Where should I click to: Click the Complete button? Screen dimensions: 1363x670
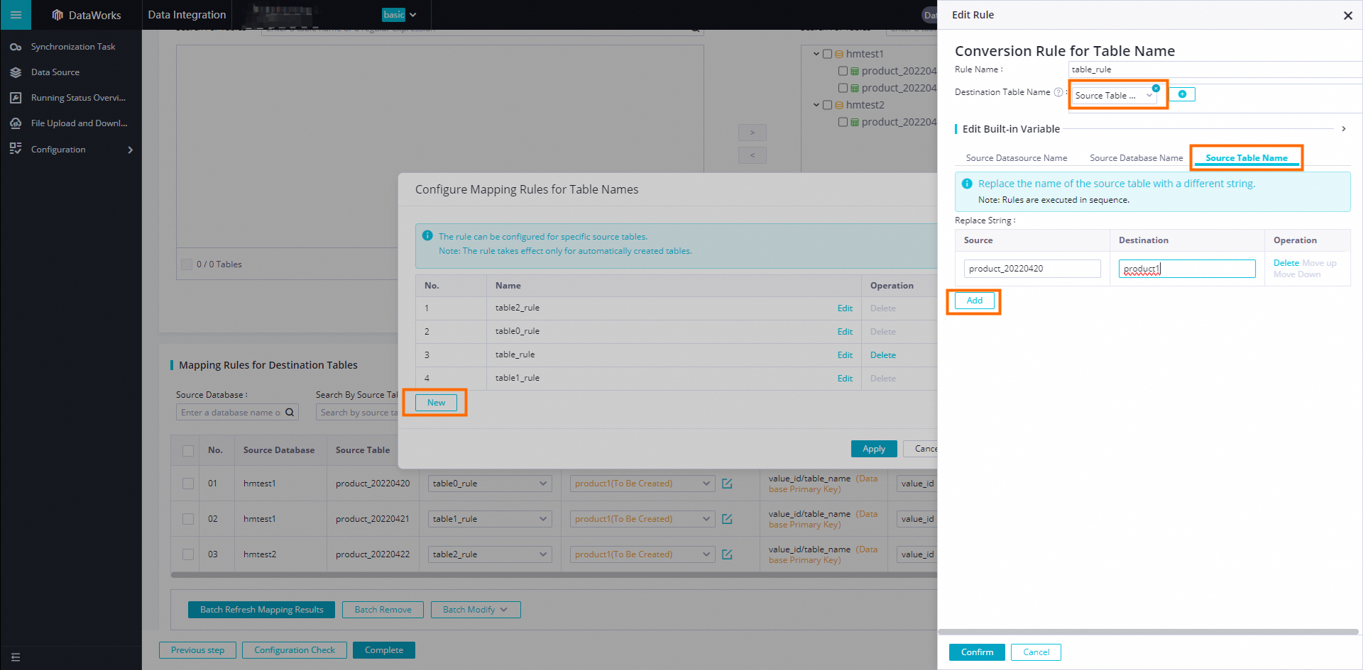click(384, 650)
